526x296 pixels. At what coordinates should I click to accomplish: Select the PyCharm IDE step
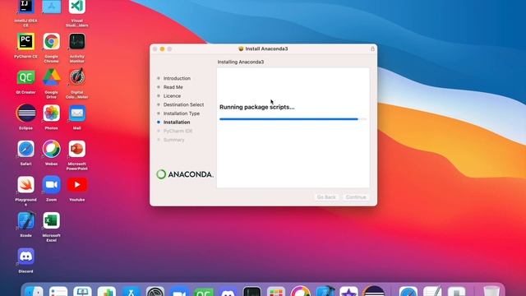coord(178,131)
